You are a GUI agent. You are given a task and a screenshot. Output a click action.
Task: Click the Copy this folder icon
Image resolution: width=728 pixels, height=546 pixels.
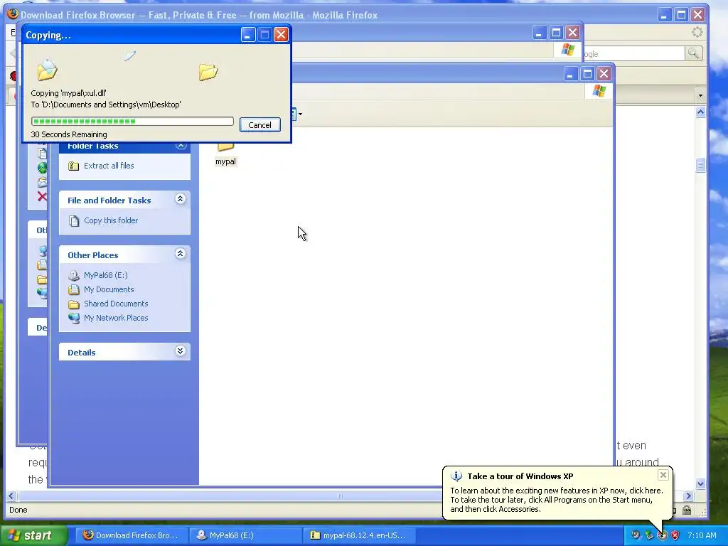click(73, 220)
